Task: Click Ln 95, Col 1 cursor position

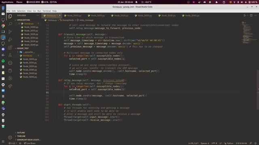Action: click(x=193, y=143)
